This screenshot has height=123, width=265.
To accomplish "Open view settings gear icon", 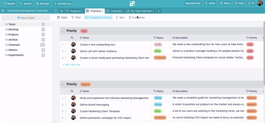I will (x=62, y=11).
